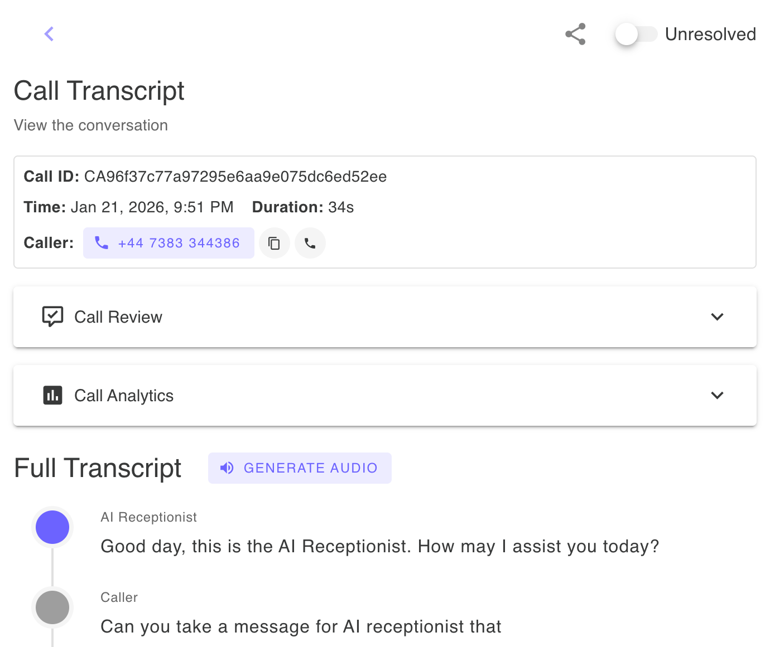Open the Call Review chevron dropdown

coord(718,317)
